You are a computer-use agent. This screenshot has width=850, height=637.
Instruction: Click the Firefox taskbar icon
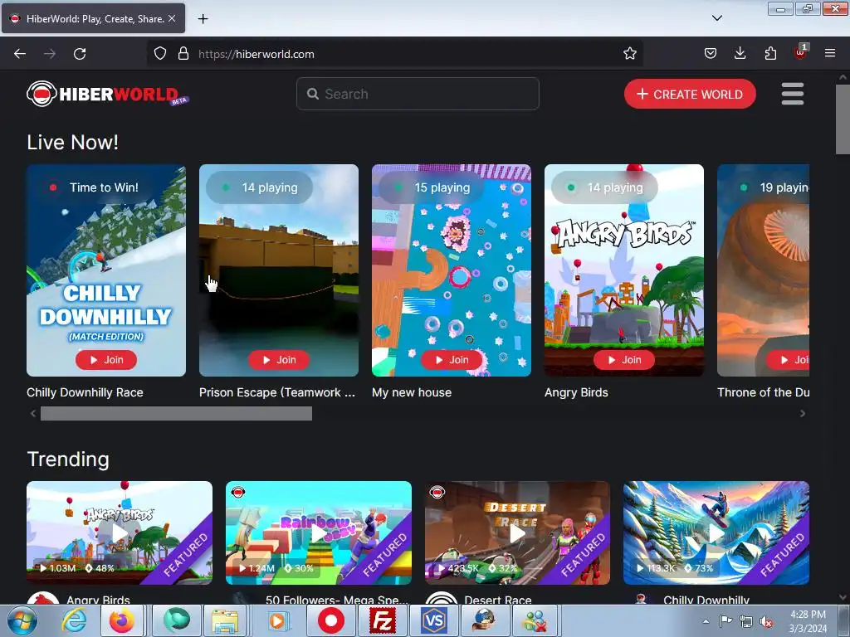pos(122,620)
